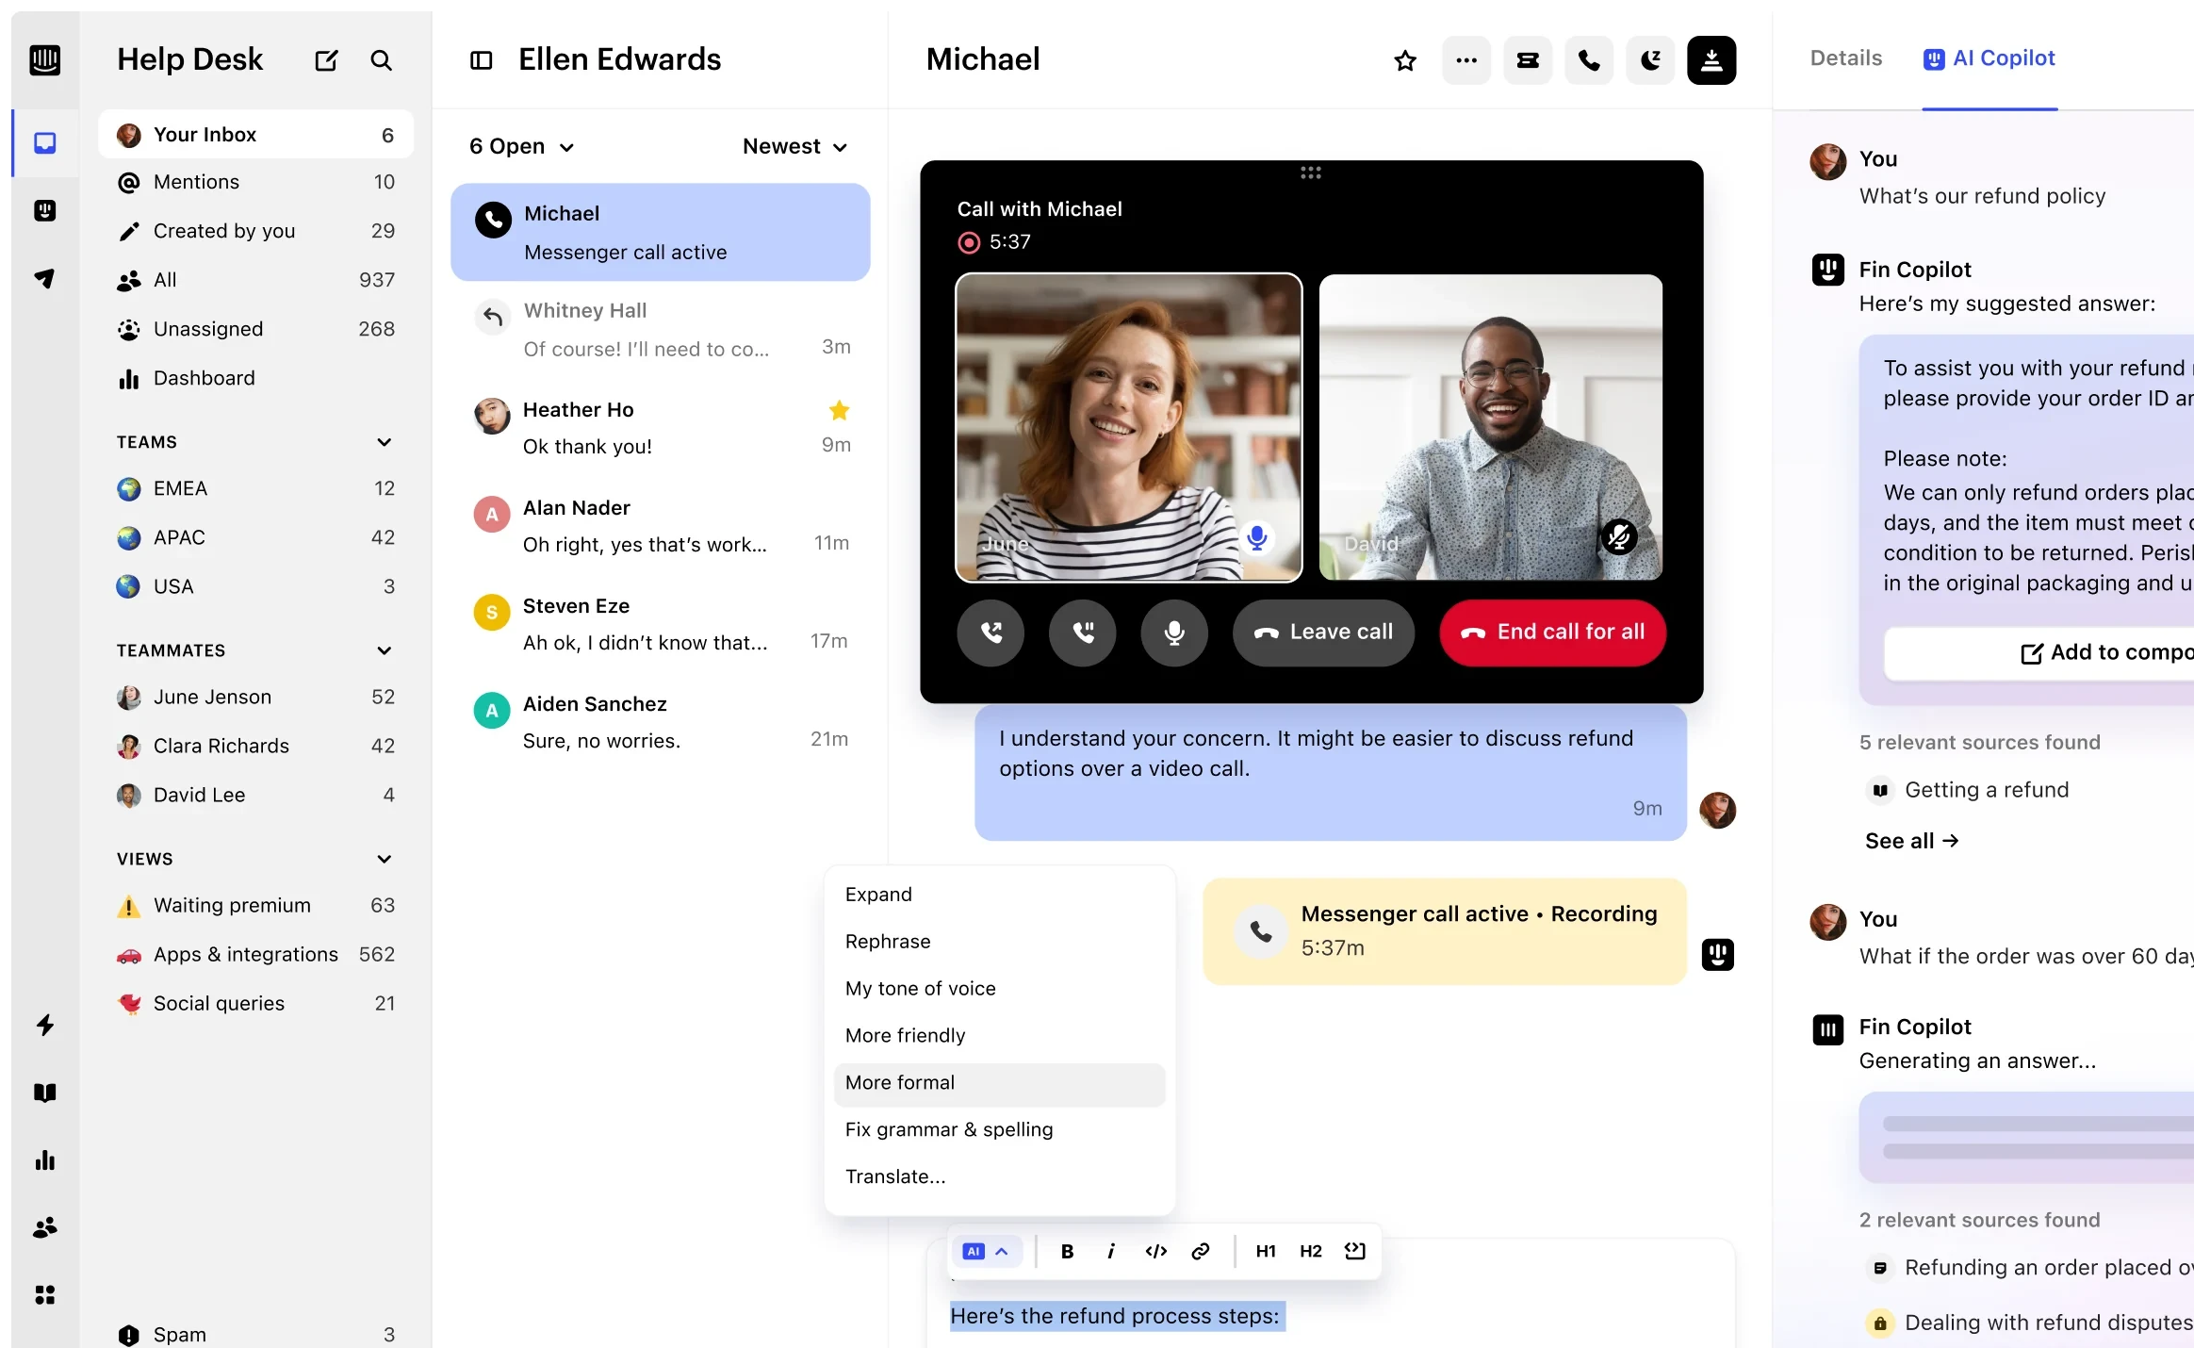Select My tone of voice
This screenshot has height=1348, width=2194.
(x=999, y=989)
